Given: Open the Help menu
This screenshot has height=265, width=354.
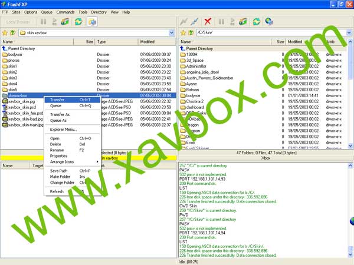Looking at the screenshot, I should pos(126,12).
